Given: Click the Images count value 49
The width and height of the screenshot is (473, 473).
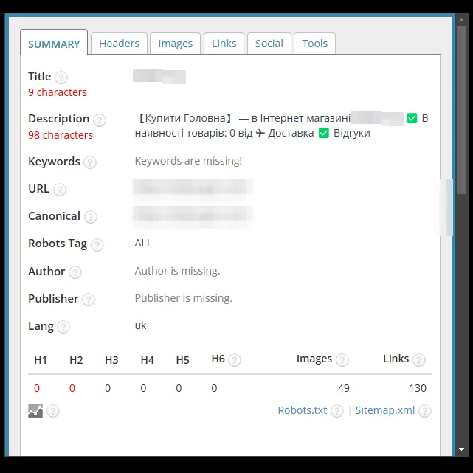Looking at the screenshot, I should 344,388.
